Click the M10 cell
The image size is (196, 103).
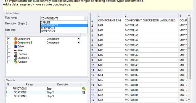coord(111,70)
